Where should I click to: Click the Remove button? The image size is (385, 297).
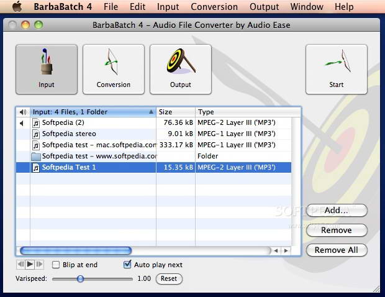click(337, 231)
